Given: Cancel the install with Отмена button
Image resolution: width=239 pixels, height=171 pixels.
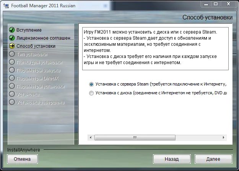Looking at the screenshot, I should coord(22,159).
